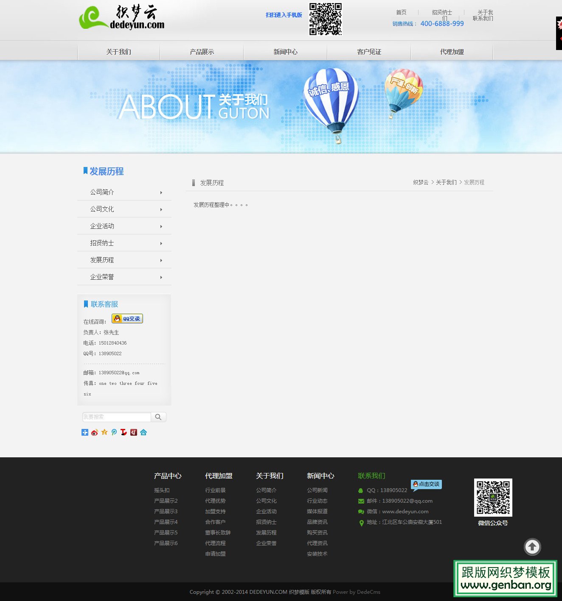
Task: Expand the 公司简介 sidebar arrow
Action: tap(161, 192)
